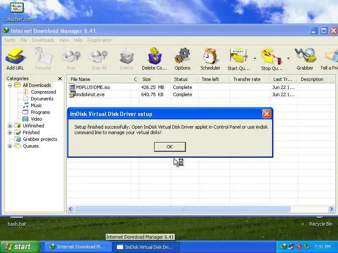338x253 pixels.
Task: Click the Finished folder checkmark icon
Action: (18, 132)
